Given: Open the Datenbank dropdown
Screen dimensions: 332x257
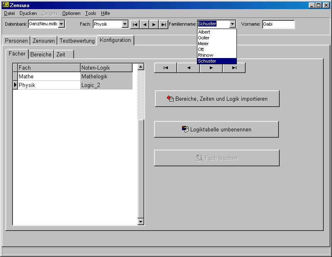Looking at the screenshot, I should tap(61, 24).
